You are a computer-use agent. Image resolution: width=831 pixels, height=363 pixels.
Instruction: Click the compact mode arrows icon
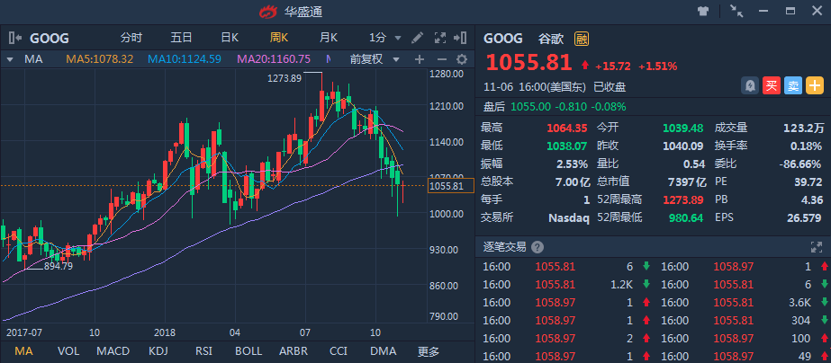[736, 11]
